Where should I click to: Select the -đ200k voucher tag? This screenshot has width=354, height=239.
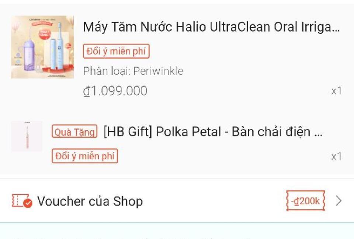pos(305,201)
